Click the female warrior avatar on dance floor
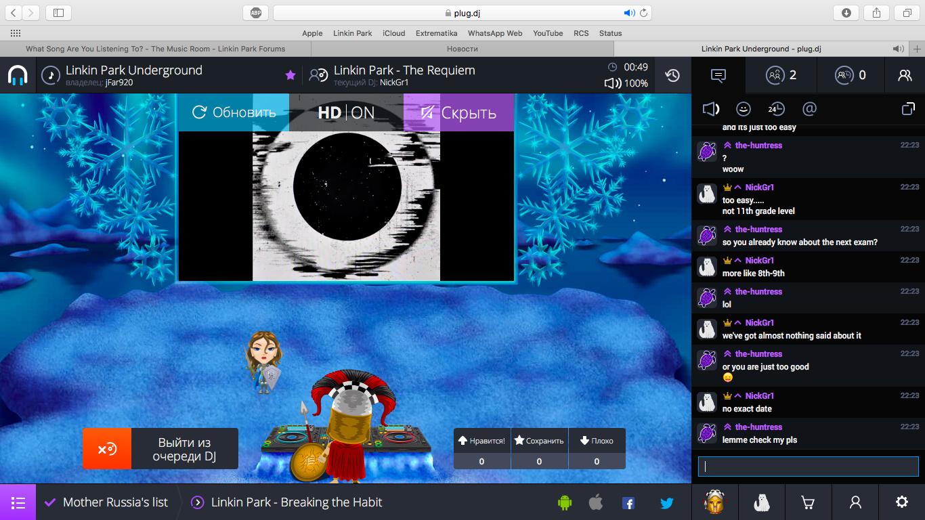The width and height of the screenshot is (925, 520). (x=263, y=362)
